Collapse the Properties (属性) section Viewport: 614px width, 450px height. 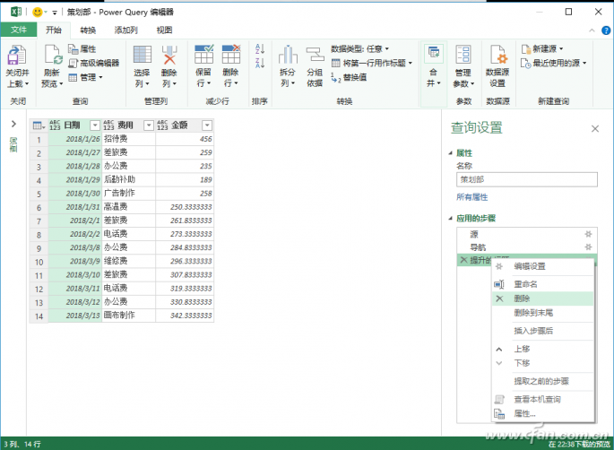coord(450,153)
